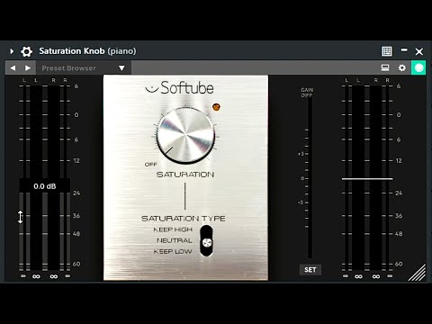Open plugin options gear in title bar

tap(26, 51)
